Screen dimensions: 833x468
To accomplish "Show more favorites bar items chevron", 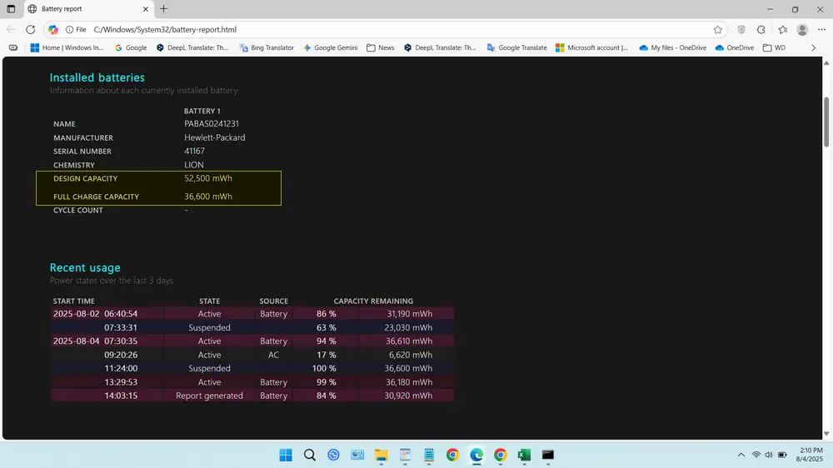I will tap(813, 47).
